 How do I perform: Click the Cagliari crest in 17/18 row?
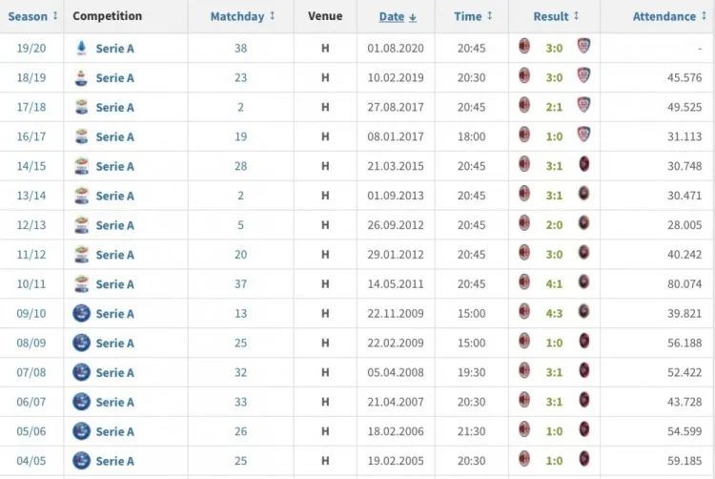point(583,105)
